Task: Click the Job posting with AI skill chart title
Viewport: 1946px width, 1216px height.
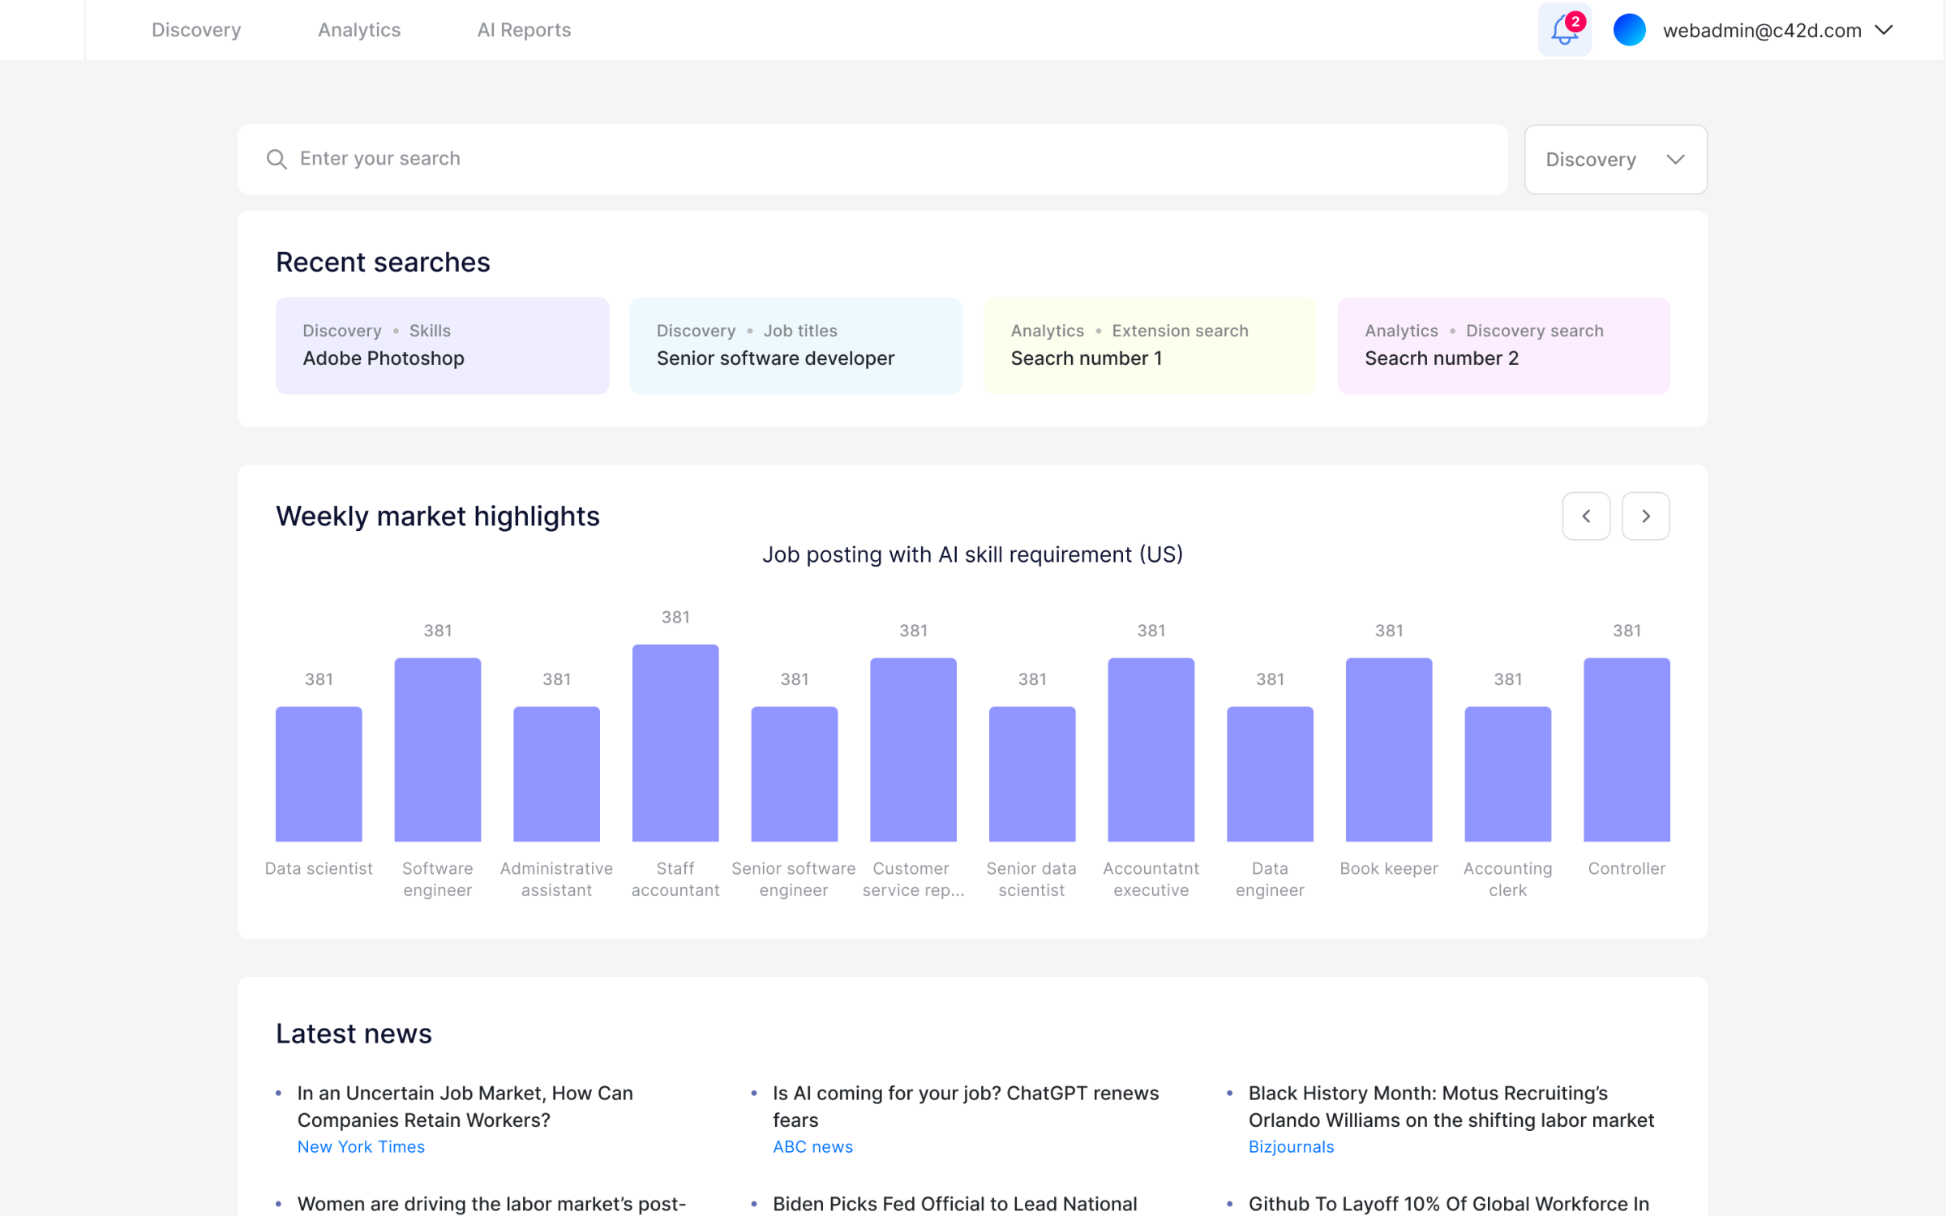Action: (972, 554)
